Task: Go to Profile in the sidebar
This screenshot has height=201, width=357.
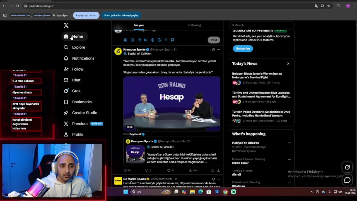Action: click(74, 135)
